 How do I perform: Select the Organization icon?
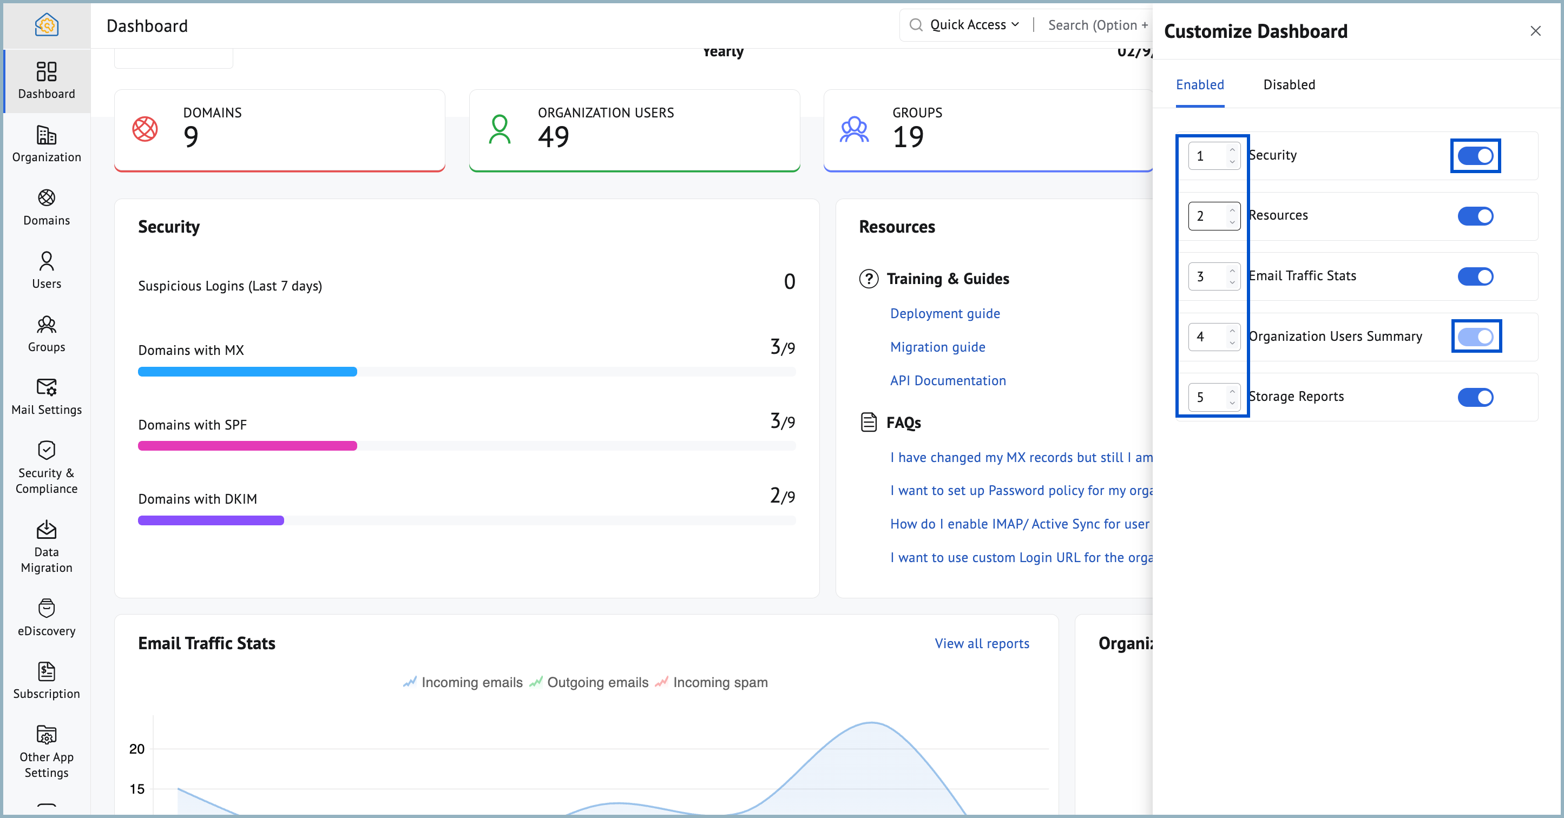pyautogui.click(x=46, y=144)
